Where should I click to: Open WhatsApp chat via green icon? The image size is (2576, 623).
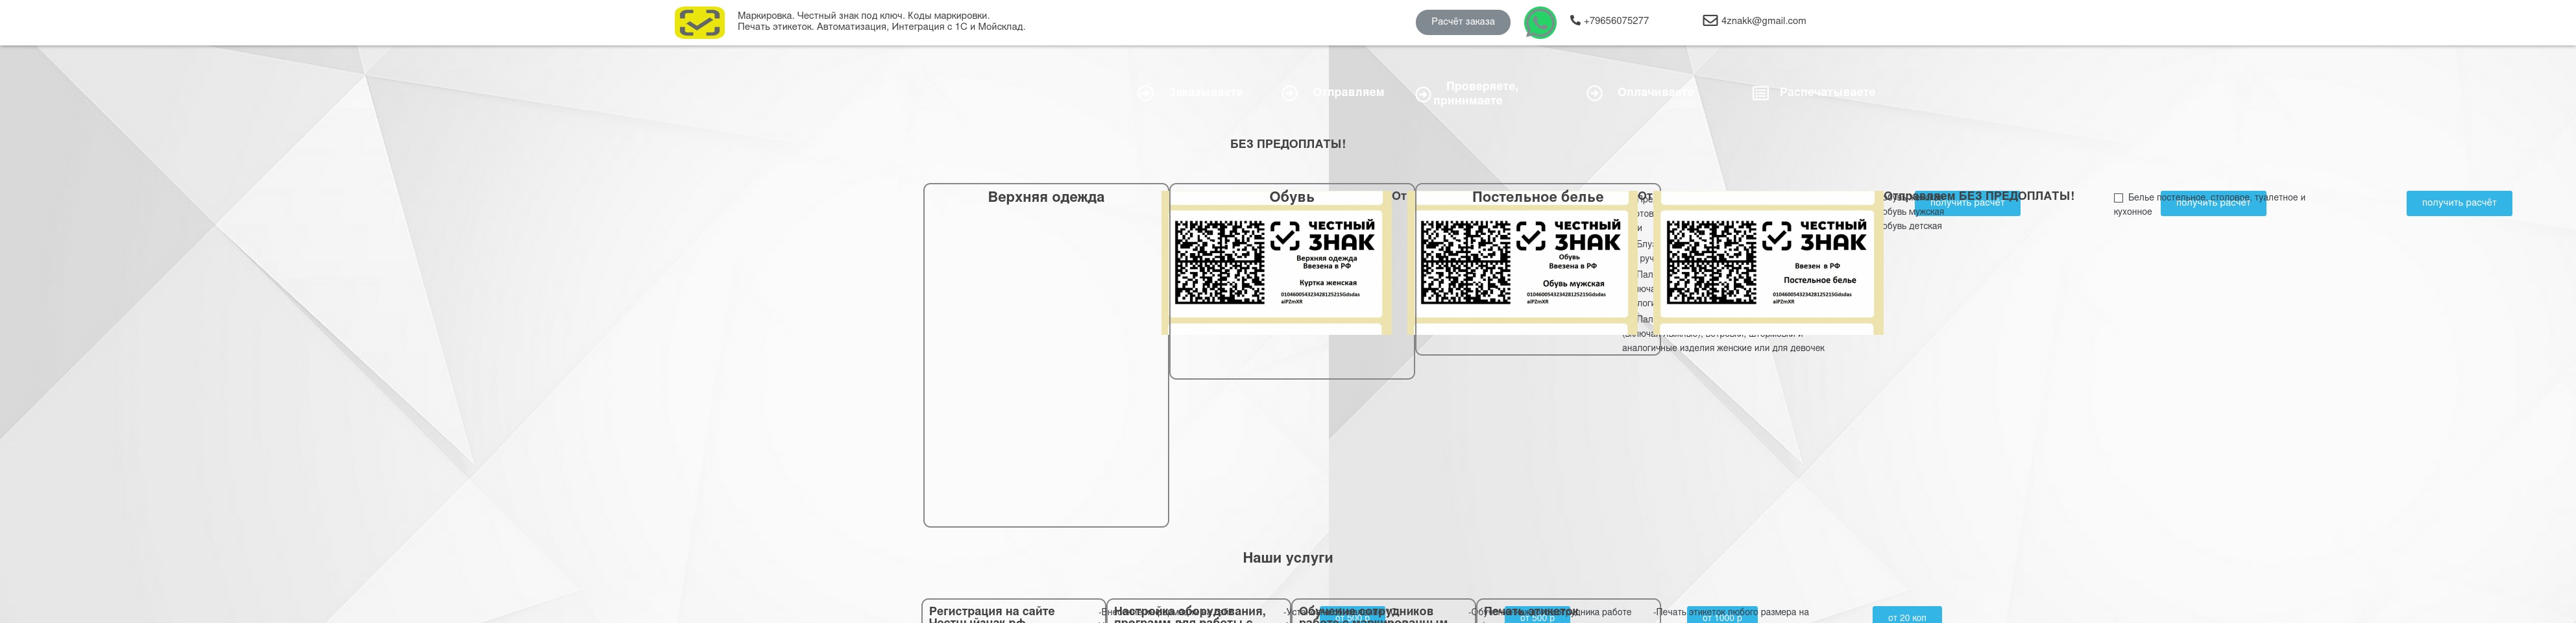[1540, 22]
